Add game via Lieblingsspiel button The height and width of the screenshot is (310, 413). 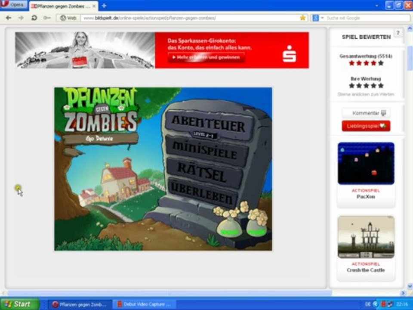(366, 126)
